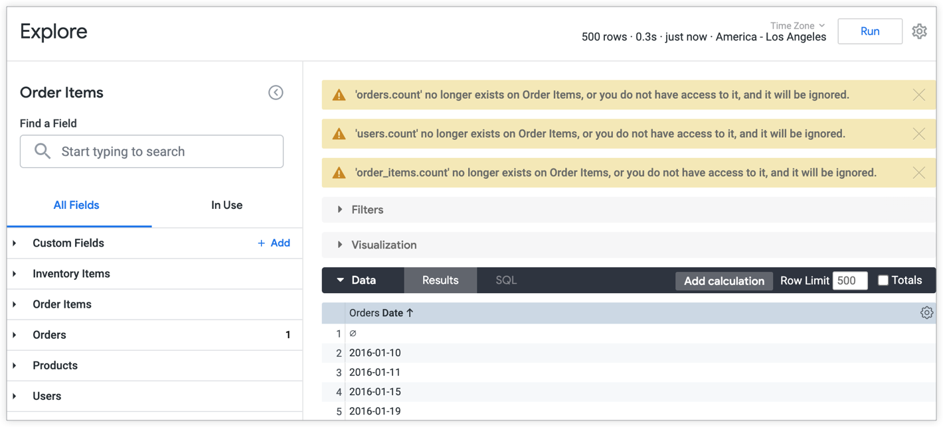The height and width of the screenshot is (427, 943).
Task: Close the 'order_items.count' warning banner
Action: point(918,172)
